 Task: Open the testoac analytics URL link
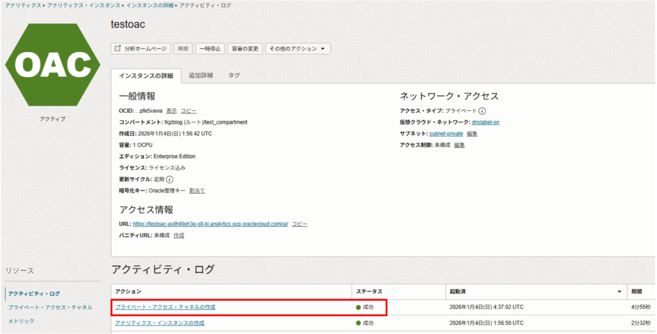pos(210,224)
